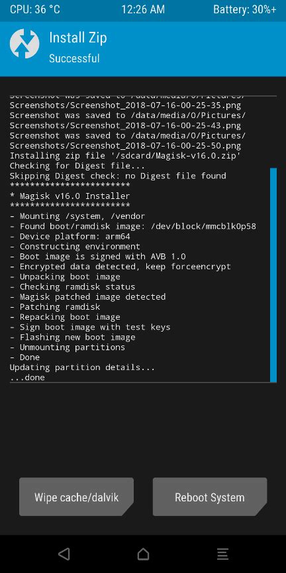Click the Reboot System button

(x=210, y=497)
